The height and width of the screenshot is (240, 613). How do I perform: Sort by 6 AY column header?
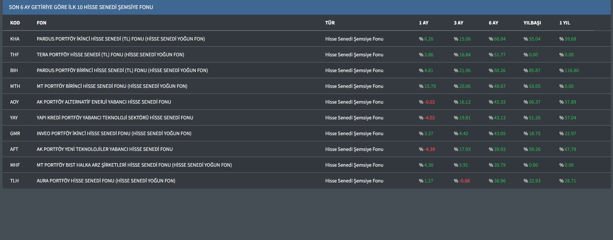493,23
